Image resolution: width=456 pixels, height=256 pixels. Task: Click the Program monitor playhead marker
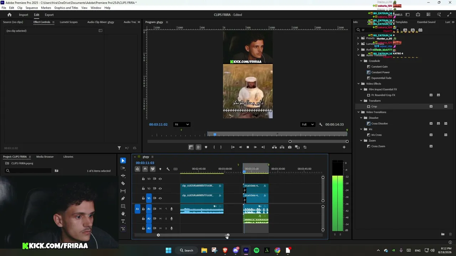[x=215, y=134]
